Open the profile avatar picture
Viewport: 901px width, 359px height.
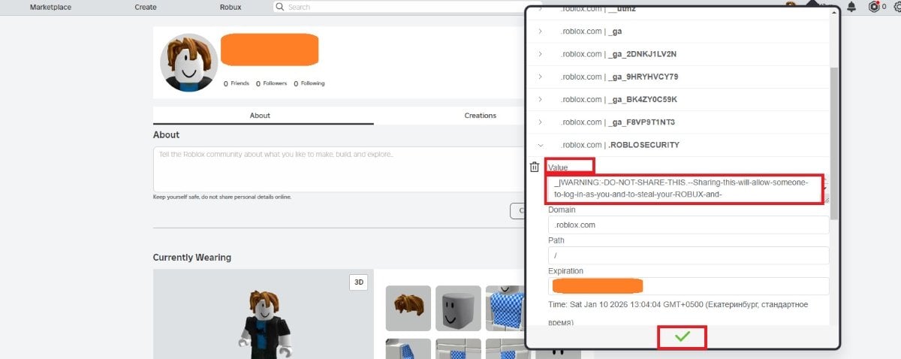click(x=189, y=62)
